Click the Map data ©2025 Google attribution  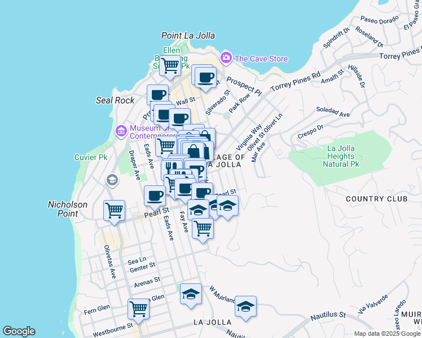(387, 333)
